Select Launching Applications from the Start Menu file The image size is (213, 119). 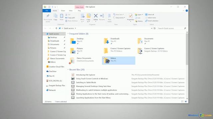pyautogui.click(x=93, y=98)
